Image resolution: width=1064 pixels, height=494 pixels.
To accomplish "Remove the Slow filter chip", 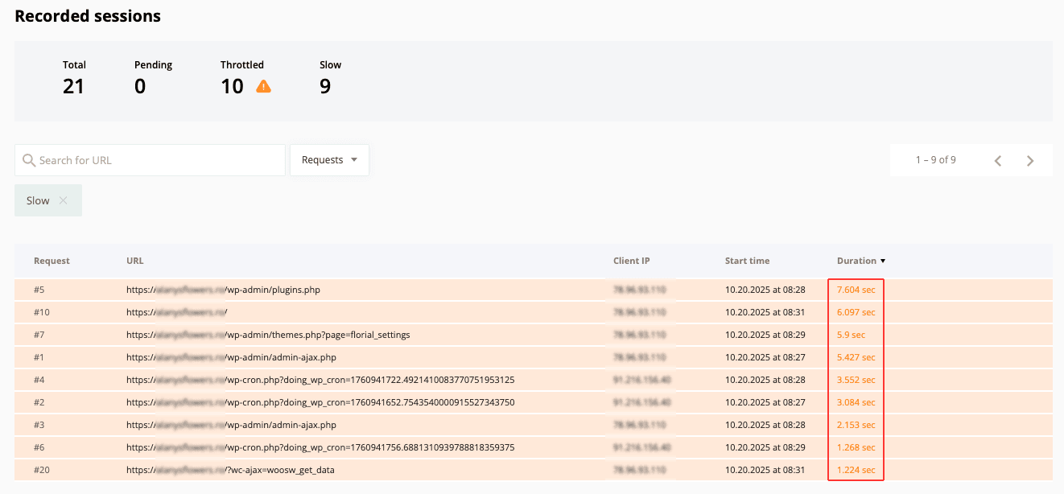I will click(x=63, y=200).
